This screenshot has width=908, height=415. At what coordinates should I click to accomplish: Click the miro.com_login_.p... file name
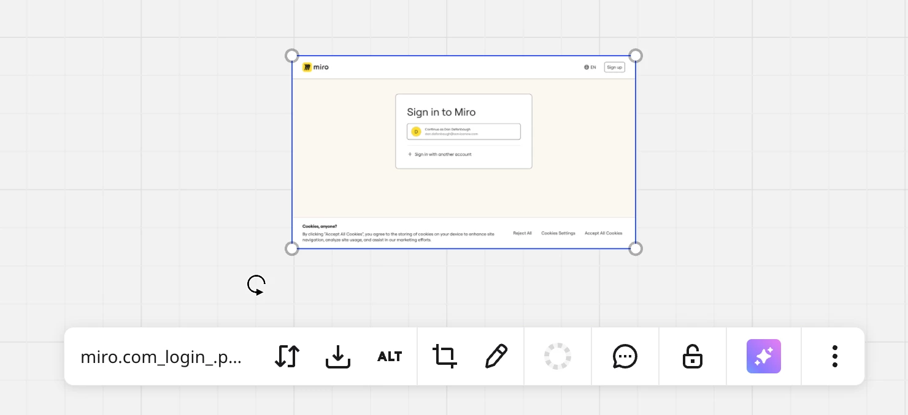[x=161, y=357]
